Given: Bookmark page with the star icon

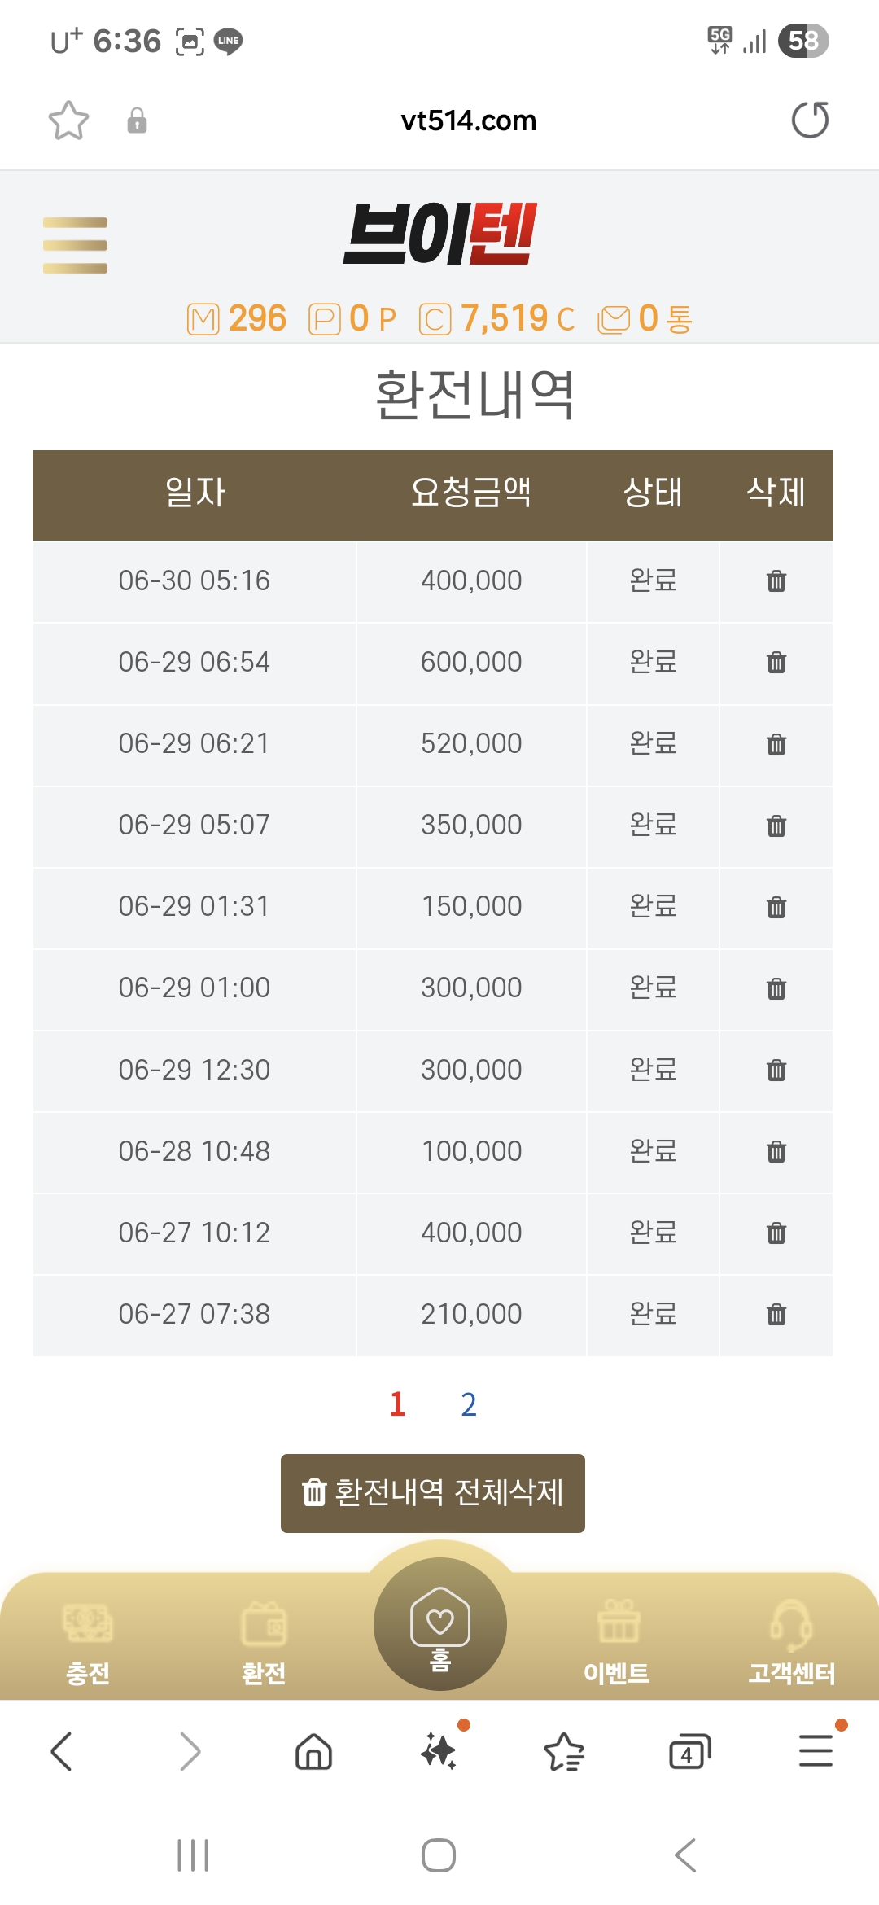Looking at the screenshot, I should click(x=68, y=120).
